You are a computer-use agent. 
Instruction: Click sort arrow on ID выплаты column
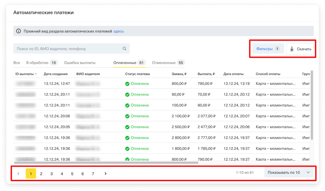pyautogui.click(x=36, y=74)
